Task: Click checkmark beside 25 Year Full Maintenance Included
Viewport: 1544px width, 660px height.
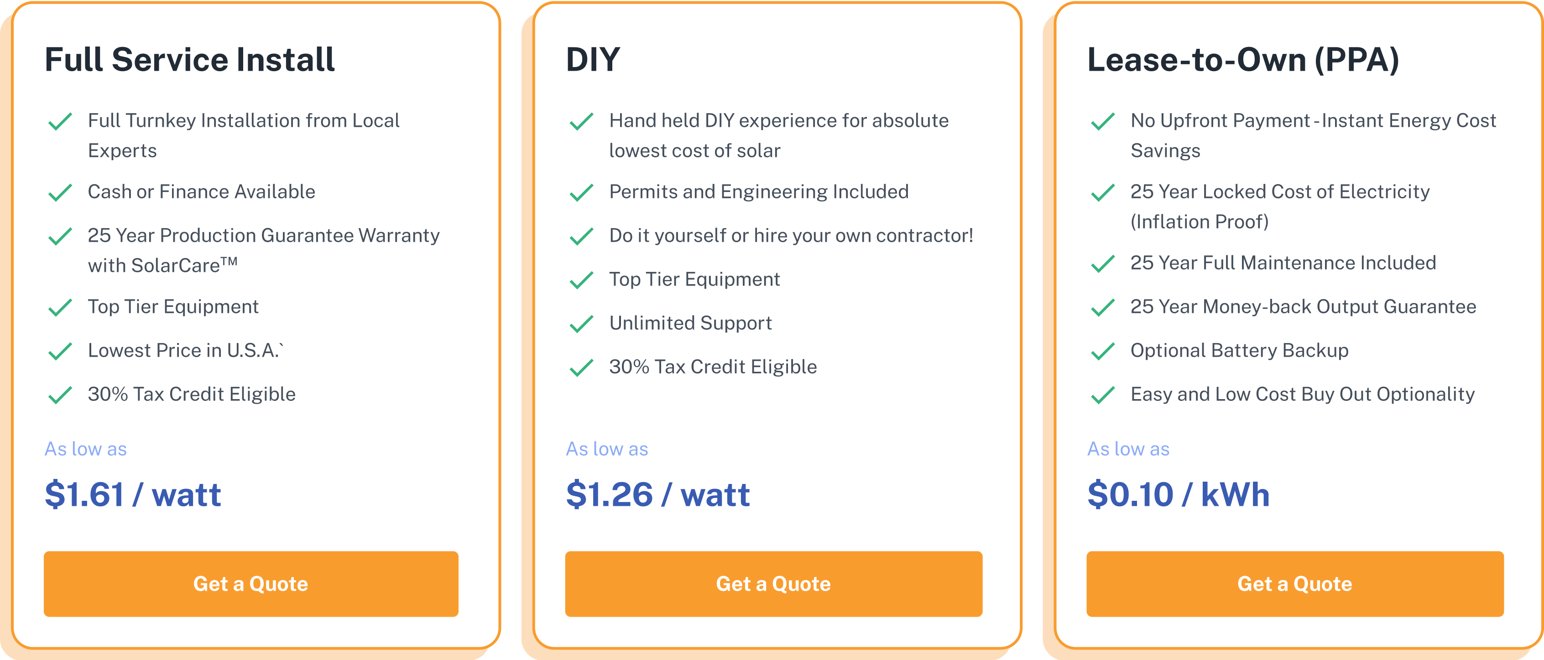Action: coord(1103,264)
